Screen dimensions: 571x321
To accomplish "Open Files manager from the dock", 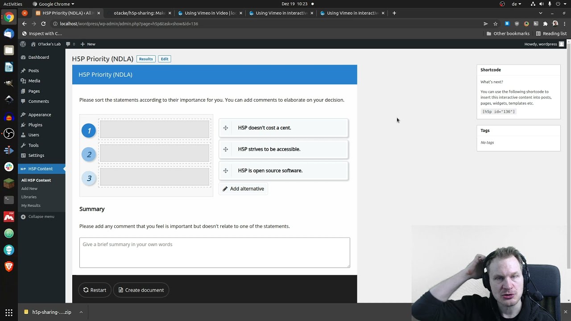I will tap(9, 50).
